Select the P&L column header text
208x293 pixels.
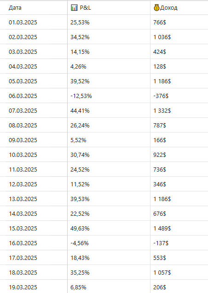(x=86, y=8)
